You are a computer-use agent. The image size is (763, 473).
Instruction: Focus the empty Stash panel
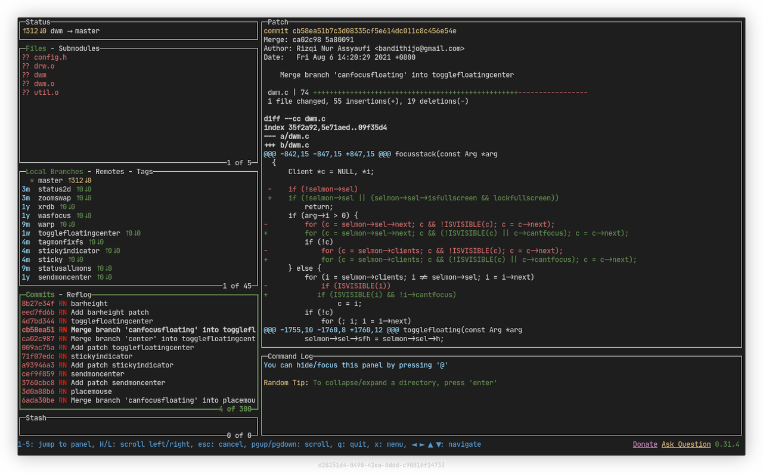[x=138, y=426]
